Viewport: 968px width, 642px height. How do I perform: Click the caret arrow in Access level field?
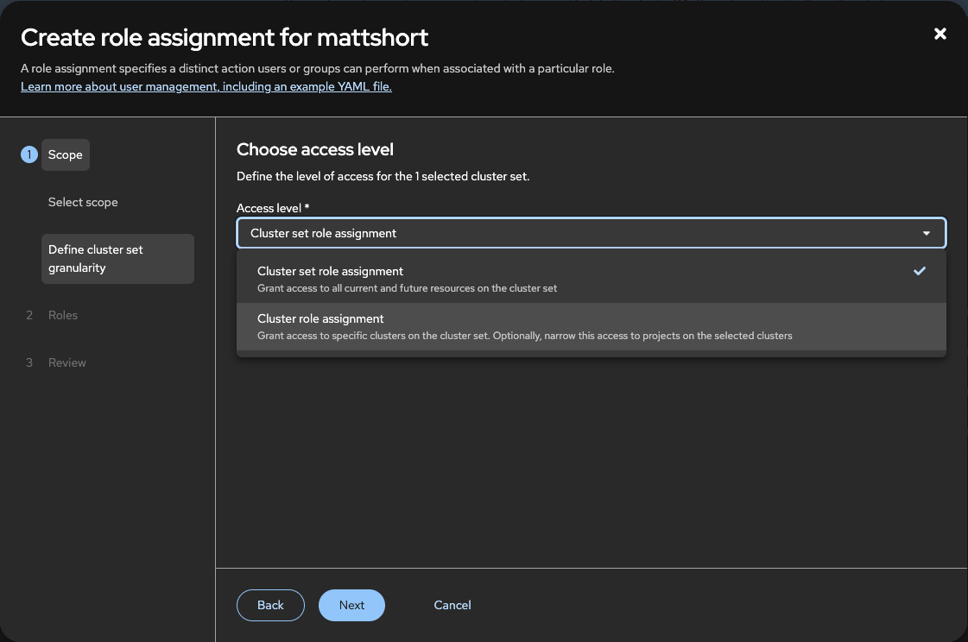click(926, 234)
